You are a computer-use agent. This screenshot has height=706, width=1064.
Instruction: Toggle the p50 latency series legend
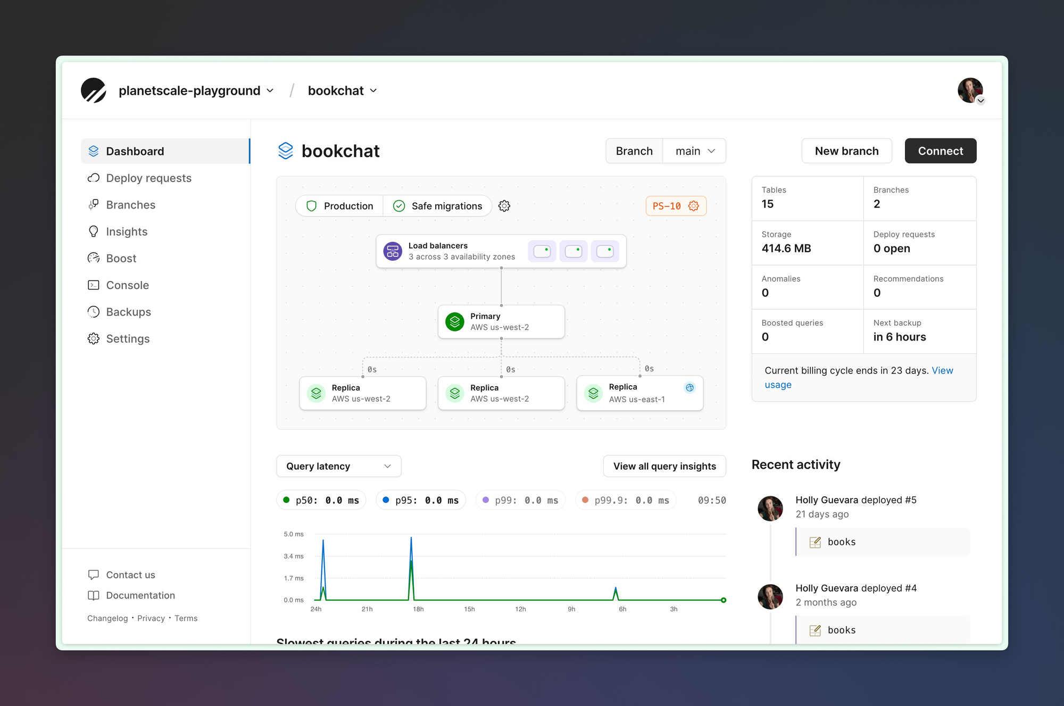coord(321,500)
